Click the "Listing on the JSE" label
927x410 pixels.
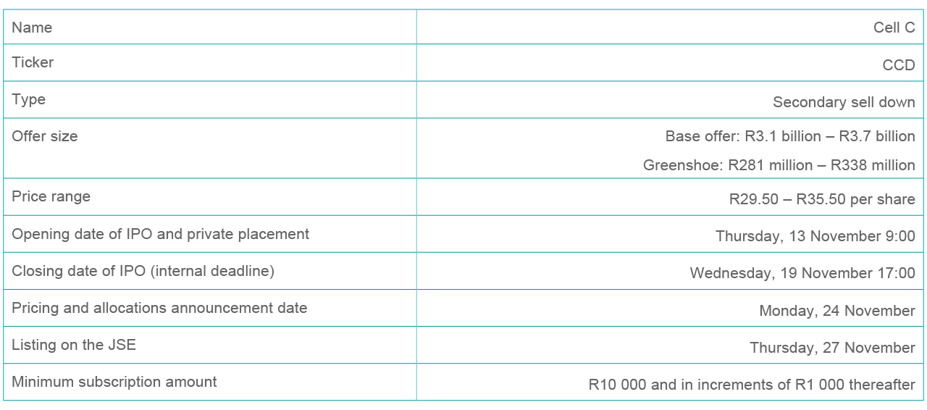(x=74, y=345)
